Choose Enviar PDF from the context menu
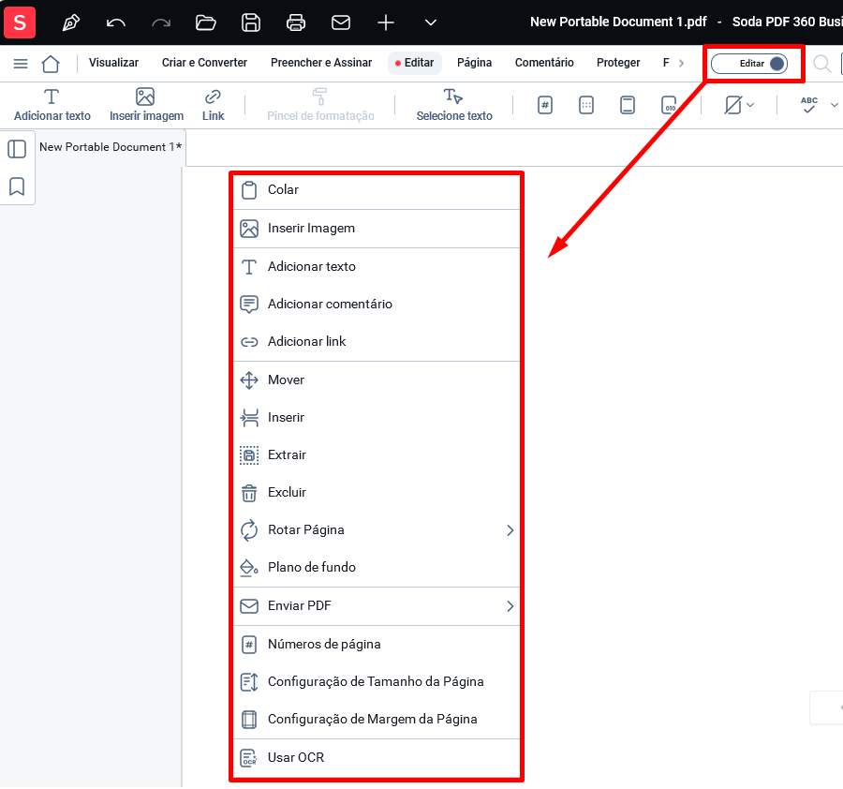Viewport: 843px width, 789px height. tap(377, 606)
